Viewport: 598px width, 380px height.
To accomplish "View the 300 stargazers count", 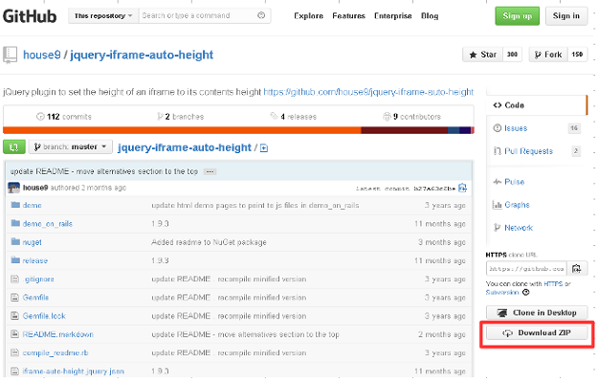I will point(512,55).
